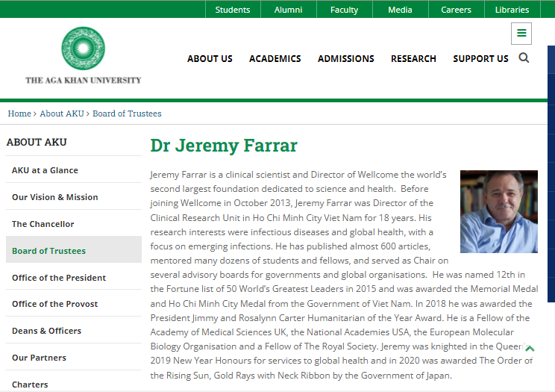555x392 pixels.
Task: Open the Libraries top link
Action: 512,10
